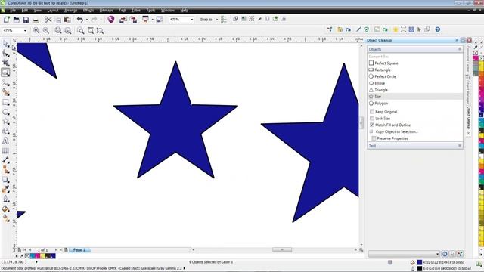Open the View menu
Viewport: 484px width, 272px height.
tap(37, 11)
